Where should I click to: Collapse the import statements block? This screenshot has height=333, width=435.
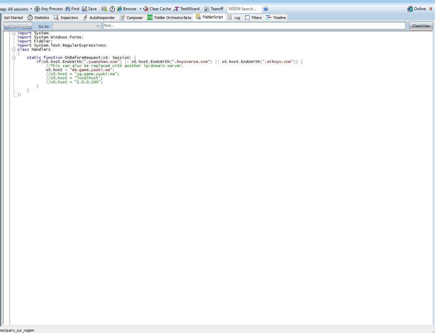click(14, 33)
